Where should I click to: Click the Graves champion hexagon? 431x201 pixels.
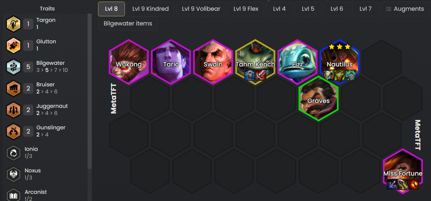319,98
